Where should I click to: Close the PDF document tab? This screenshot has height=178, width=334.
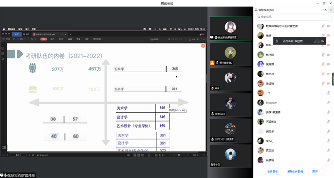pyautogui.click(x=66, y=34)
